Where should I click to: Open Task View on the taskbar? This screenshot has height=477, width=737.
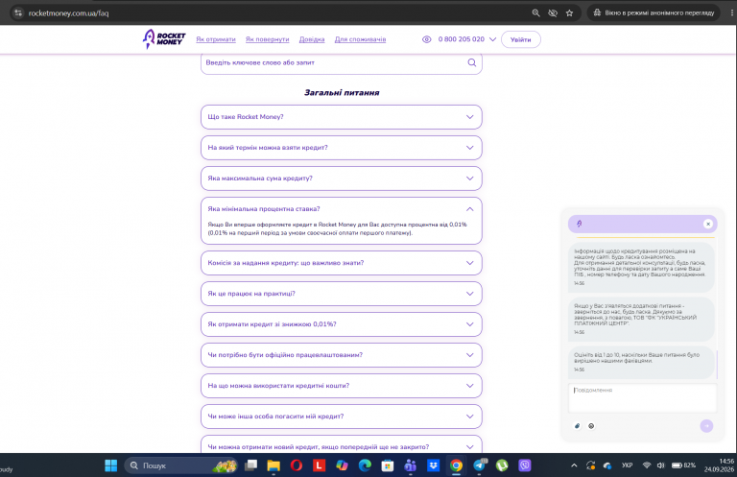pos(250,465)
